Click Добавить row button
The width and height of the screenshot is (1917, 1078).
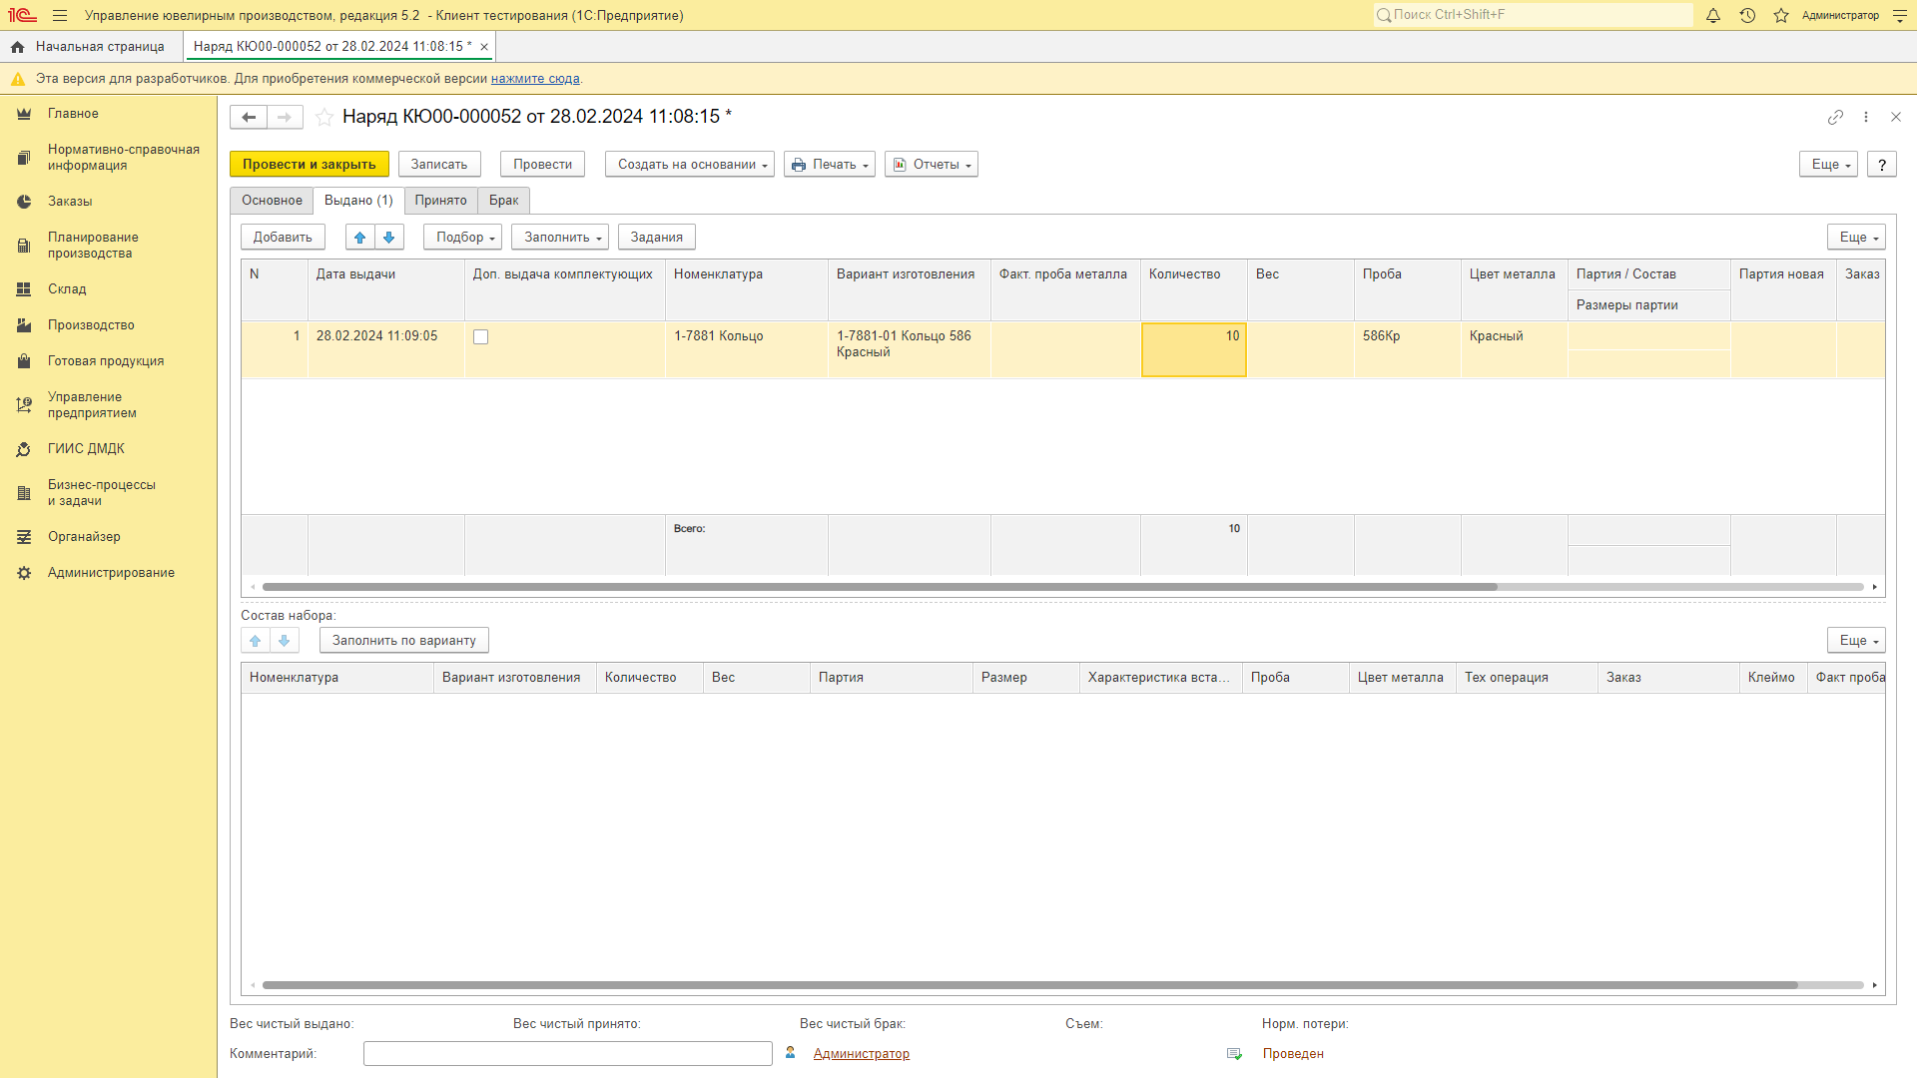pyautogui.click(x=283, y=237)
